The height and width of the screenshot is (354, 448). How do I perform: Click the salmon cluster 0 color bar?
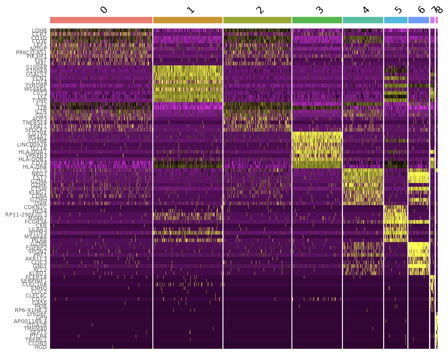[x=101, y=20]
